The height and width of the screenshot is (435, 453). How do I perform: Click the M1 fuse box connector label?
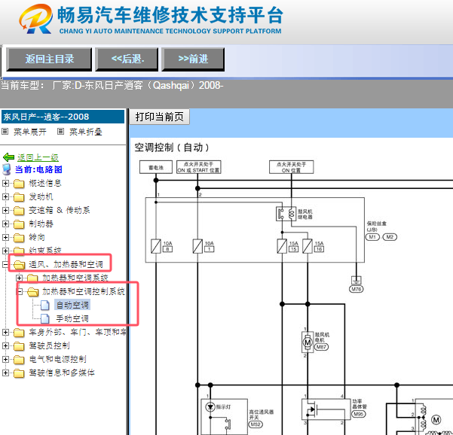(372, 237)
